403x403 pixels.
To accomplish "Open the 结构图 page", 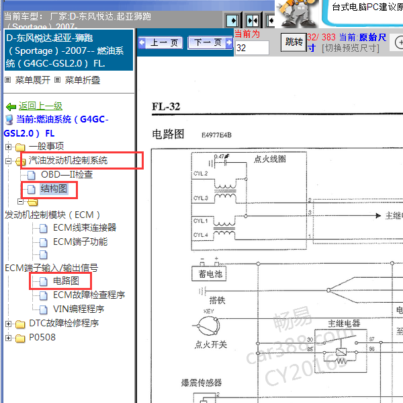I will (x=54, y=189).
